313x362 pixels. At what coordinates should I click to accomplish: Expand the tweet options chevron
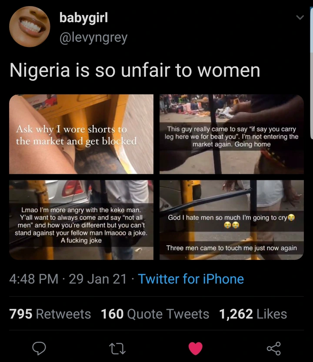300,18
